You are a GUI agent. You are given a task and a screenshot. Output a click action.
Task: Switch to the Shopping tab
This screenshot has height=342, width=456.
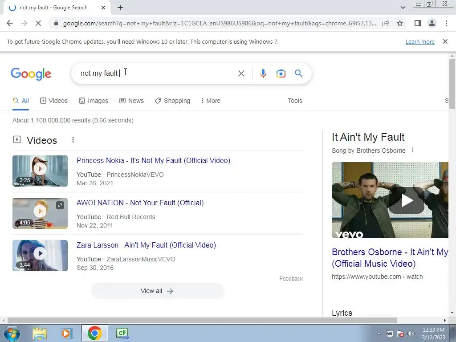pos(172,101)
